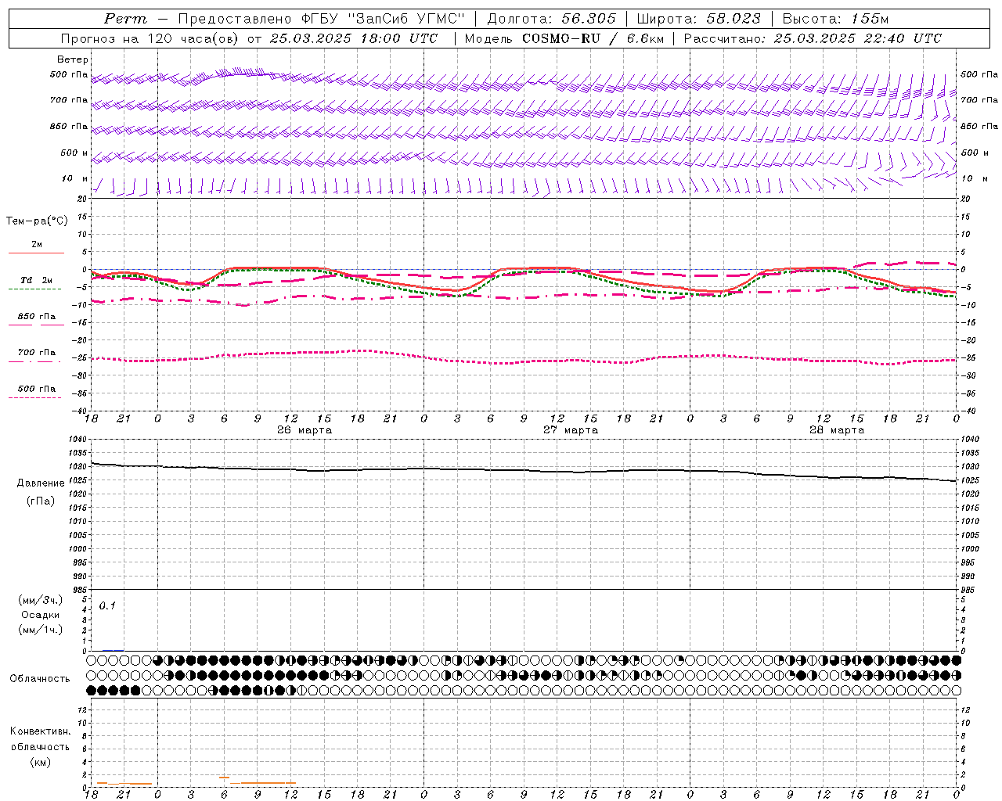Click the "Прогноз на 120 часа(ов)" text
This screenshot has height=801, width=1002.
tap(150, 38)
